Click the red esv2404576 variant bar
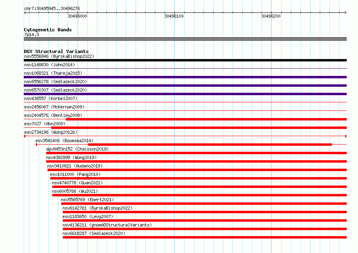This screenshot has height=253, width=358. click(206, 119)
